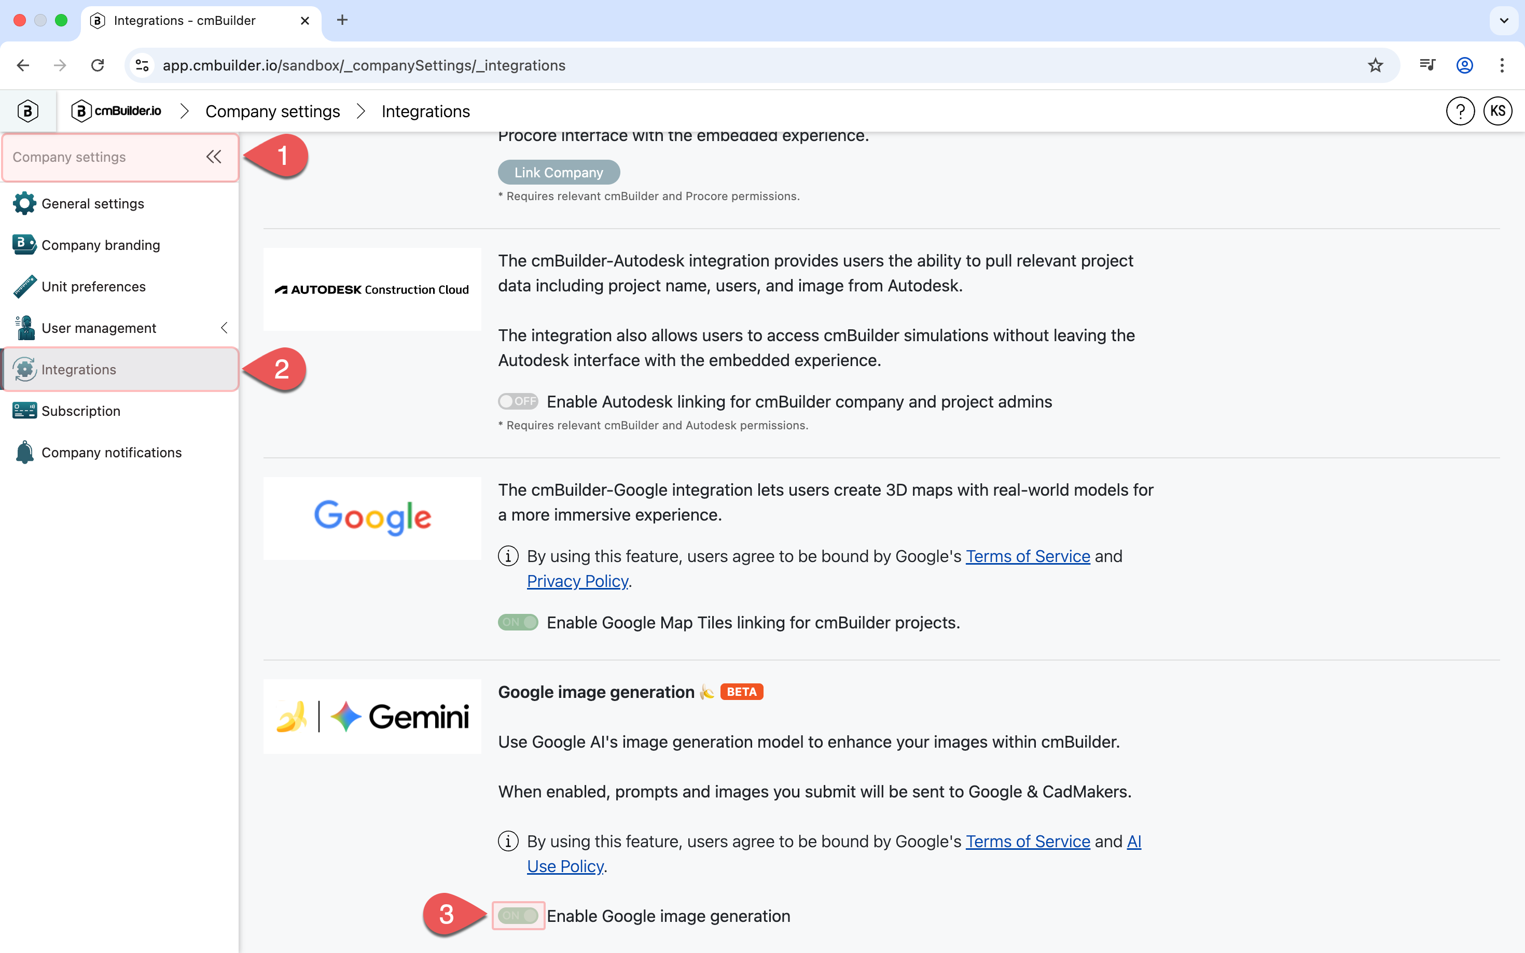Image resolution: width=1525 pixels, height=953 pixels.
Task: Click the Gemini logo thumbnail
Action: pos(372,717)
